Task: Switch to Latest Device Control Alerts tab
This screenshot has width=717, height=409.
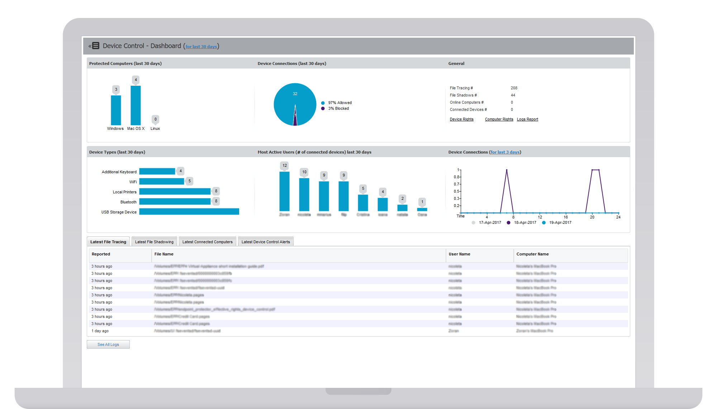Action: pos(266,242)
